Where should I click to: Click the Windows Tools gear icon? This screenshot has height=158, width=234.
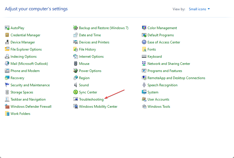144,107
